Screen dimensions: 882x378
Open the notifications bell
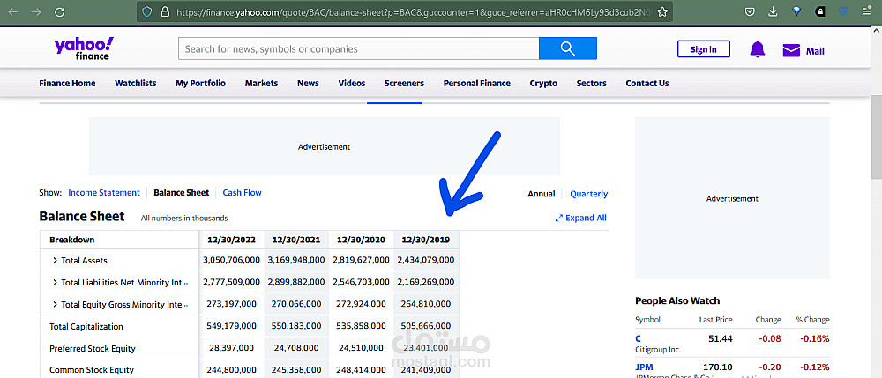coord(758,49)
